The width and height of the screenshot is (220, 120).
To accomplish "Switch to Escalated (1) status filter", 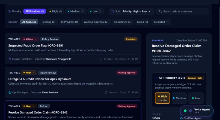I will pos(161,22).
